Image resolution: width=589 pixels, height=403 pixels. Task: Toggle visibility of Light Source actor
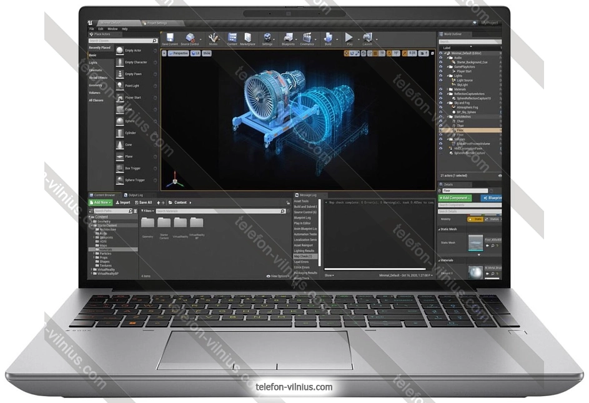[x=440, y=80]
